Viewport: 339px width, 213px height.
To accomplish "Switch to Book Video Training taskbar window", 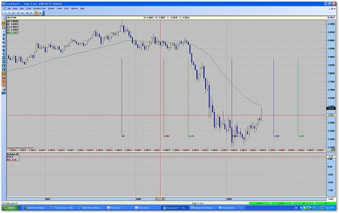I will pos(91,208).
